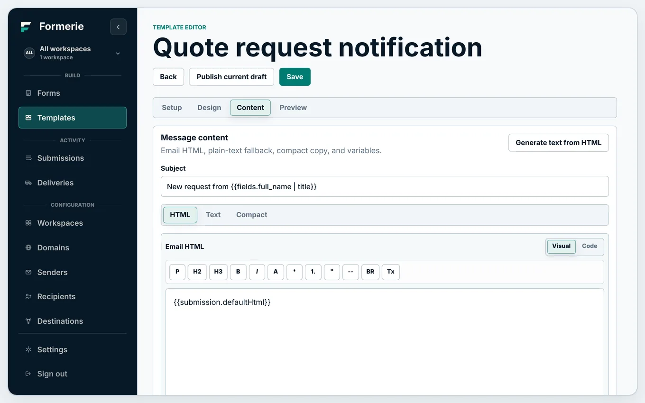Switch editor to Code mode

tap(590, 246)
